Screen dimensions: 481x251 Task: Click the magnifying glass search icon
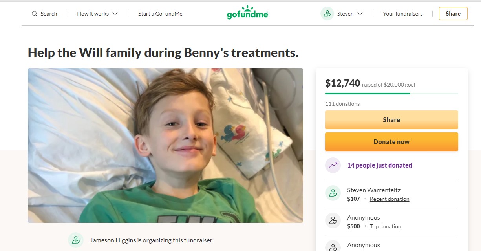click(35, 14)
